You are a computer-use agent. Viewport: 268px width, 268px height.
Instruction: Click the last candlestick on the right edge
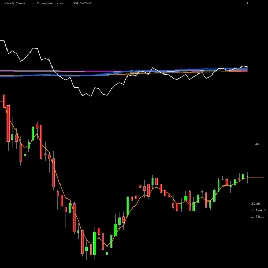247,177
